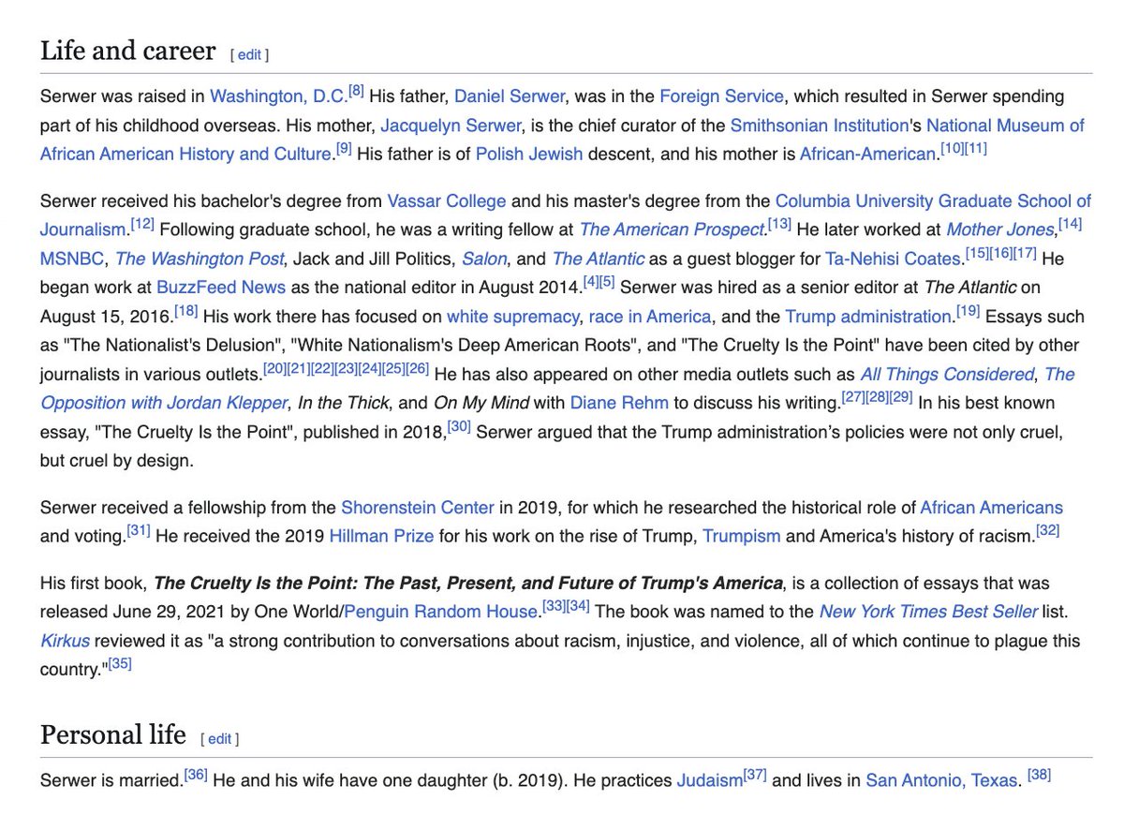The height and width of the screenshot is (829, 1124).
Task: Open the Hillman Prize link
Action: pyautogui.click(x=381, y=537)
